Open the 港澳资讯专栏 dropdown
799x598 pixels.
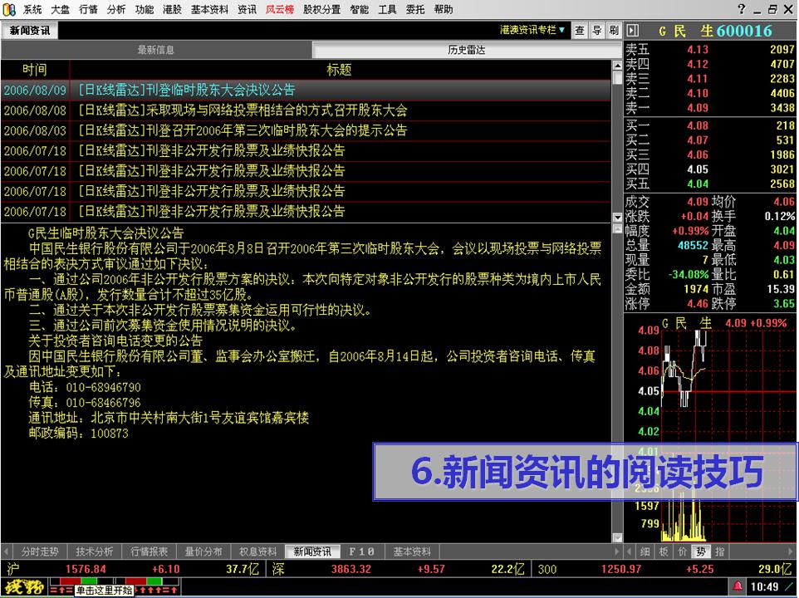pos(532,30)
